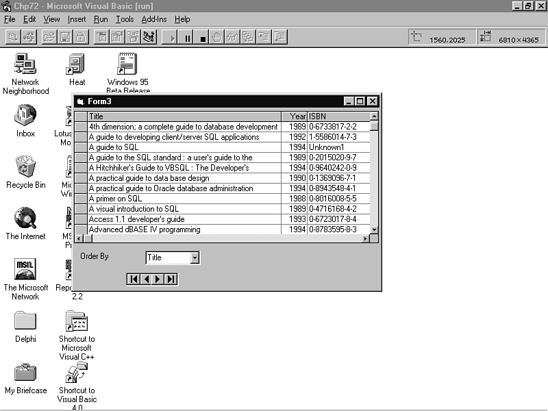Move to the next record arrow

click(x=158, y=279)
